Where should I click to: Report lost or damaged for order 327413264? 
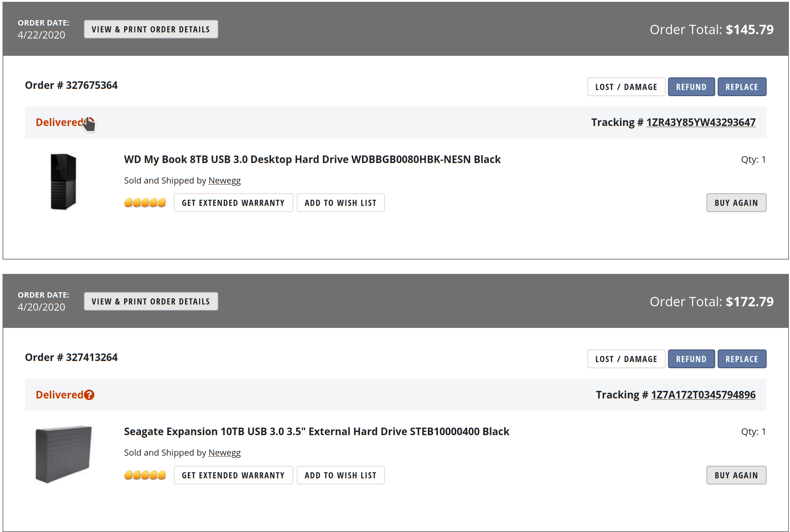626,359
